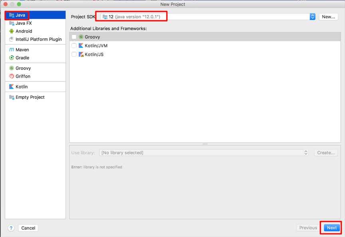The width and height of the screenshot is (345, 237).
Task: Click the Next button
Action: (331, 228)
